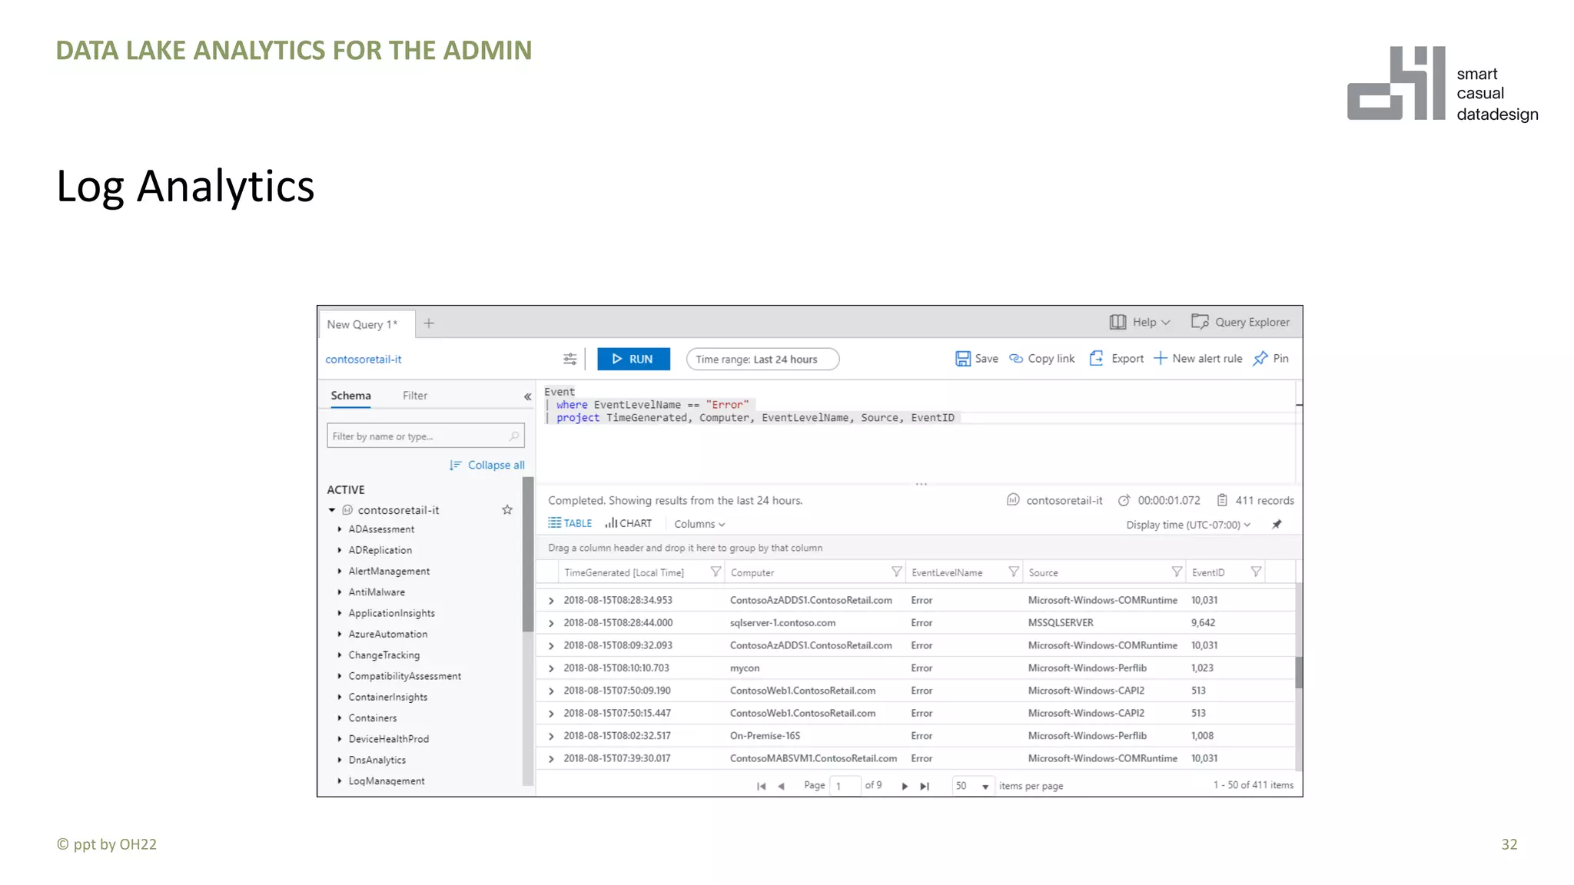Sort by the Computer column header
The width and height of the screenshot is (1574, 885).
pyautogui.click(x=752, y=572)
